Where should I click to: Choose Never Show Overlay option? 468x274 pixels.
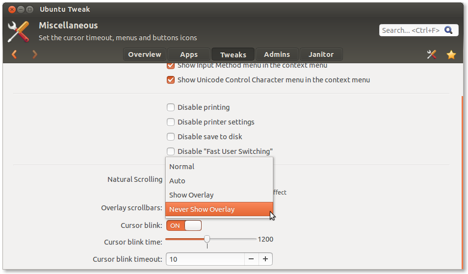(219, 209)
